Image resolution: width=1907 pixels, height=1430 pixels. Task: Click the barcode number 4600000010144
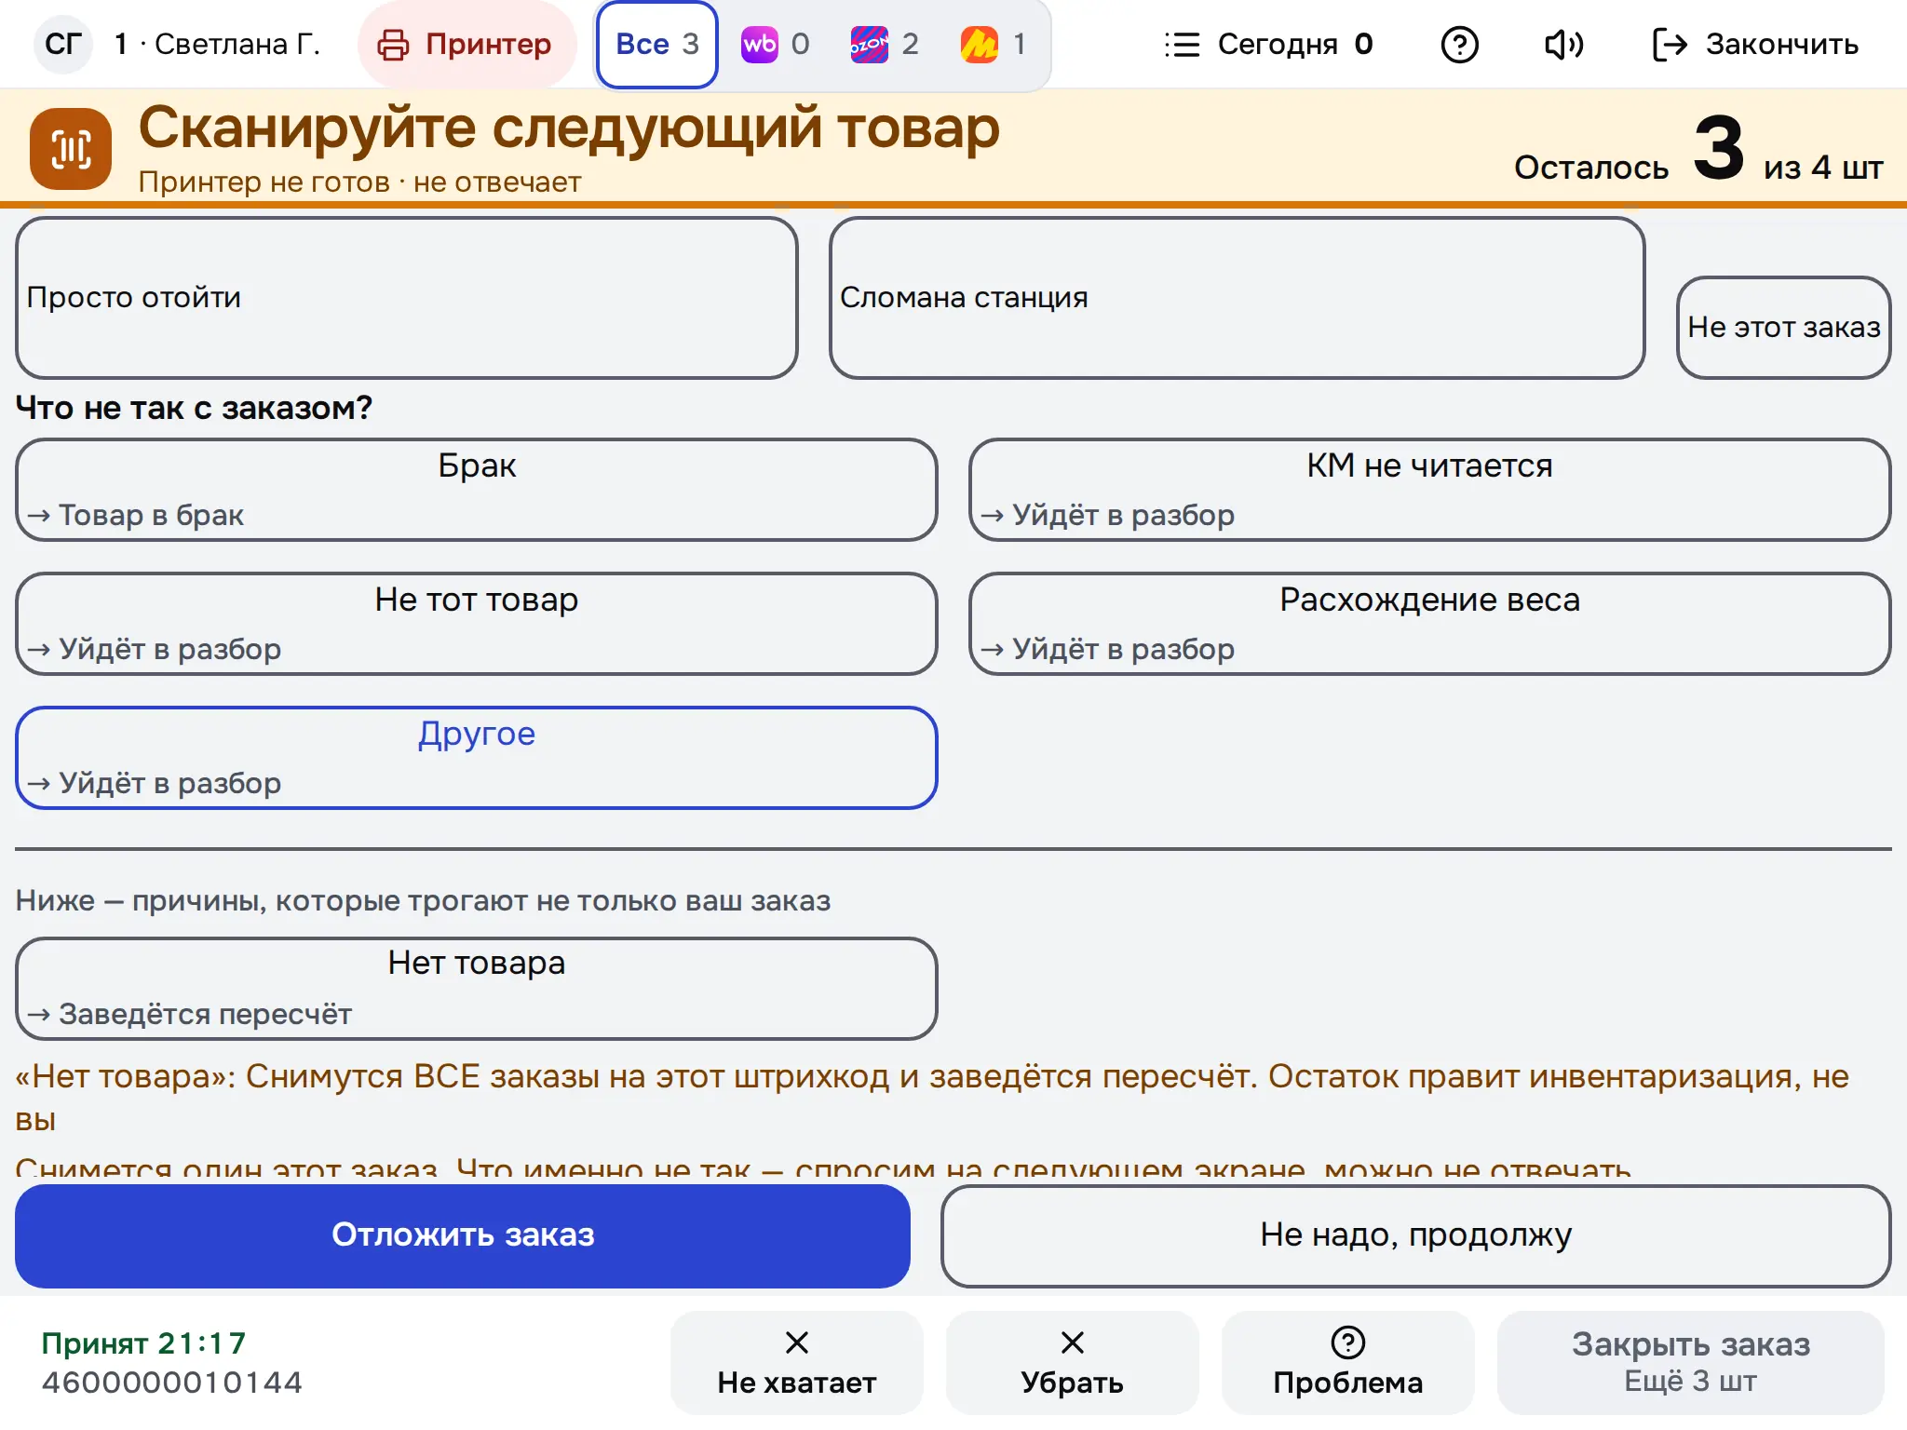(171, 1383)
